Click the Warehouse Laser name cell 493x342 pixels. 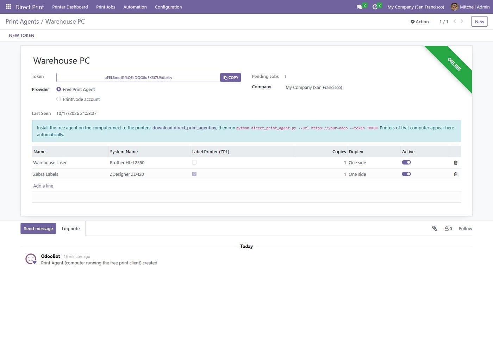pyautogui.click(x=70, y=163)
